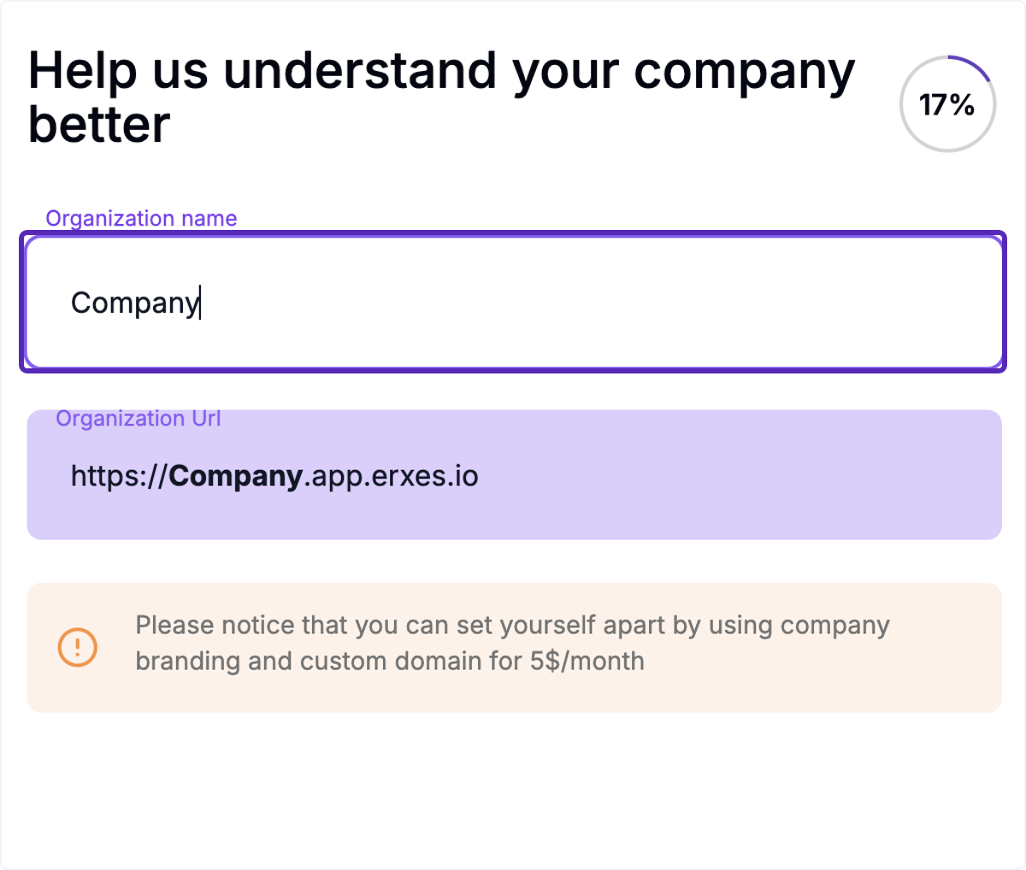1026x870 pixels.
Task: Click the Organization Url label
Action: pyautogui.click(x=139, y=419)
